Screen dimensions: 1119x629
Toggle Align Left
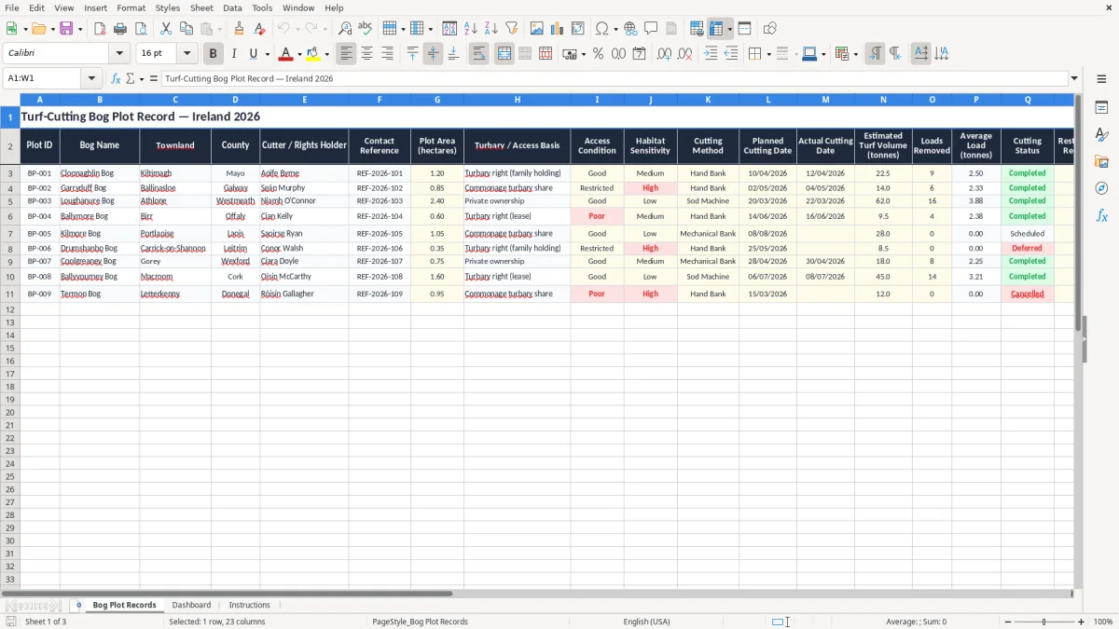click(x=347, y=54)
